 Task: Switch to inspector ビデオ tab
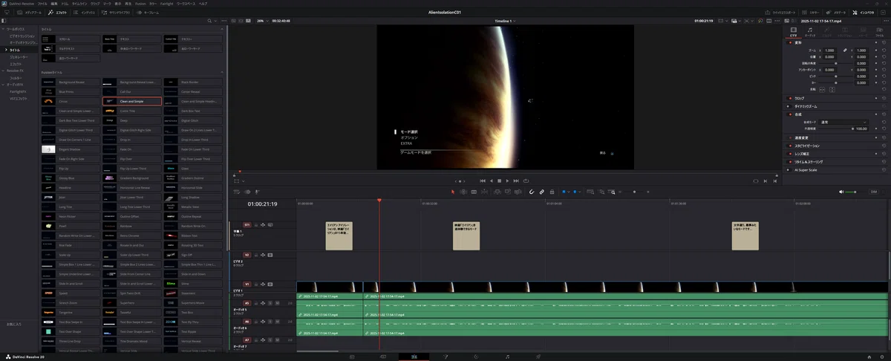click(792, 31)
